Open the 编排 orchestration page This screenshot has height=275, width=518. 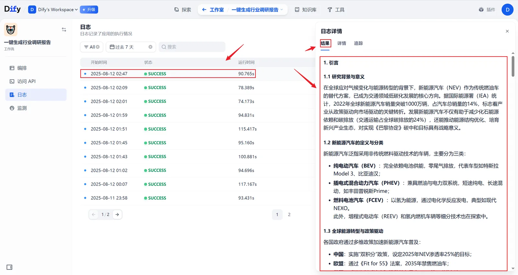36,68
